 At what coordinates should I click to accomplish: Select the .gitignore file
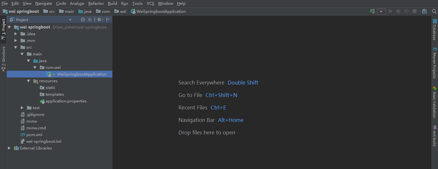point(35,115)
